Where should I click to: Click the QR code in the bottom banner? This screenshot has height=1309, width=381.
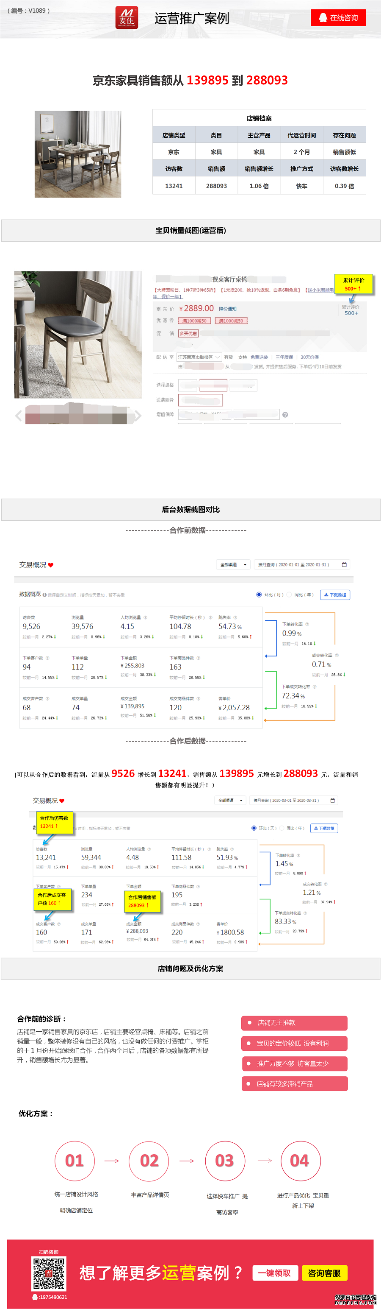click(x=49, y=1273)
